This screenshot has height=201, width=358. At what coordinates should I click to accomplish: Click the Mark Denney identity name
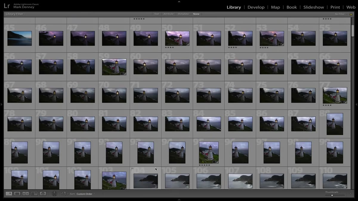tap(24, 7)
